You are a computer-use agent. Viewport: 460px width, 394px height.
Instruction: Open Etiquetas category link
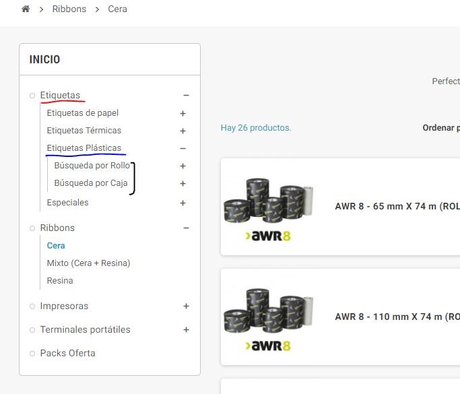[x=60, y=96]
